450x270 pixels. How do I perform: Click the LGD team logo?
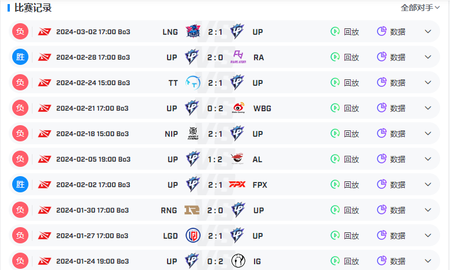click(x=193, y=235)
